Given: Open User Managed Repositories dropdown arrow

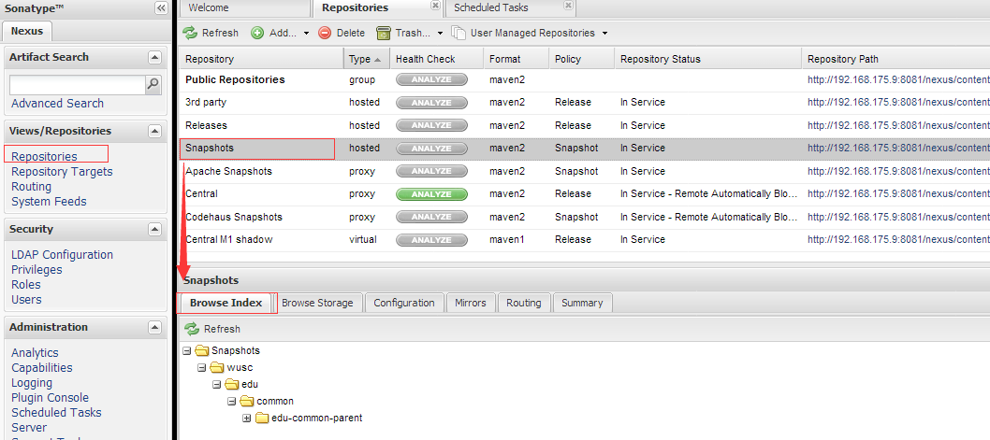Looking at the screenshot, I should (604, 34).
